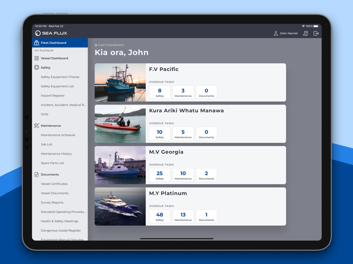353x264 pixels.
Task: Open Health & Safety Meetings
Action: pos(59,221)
